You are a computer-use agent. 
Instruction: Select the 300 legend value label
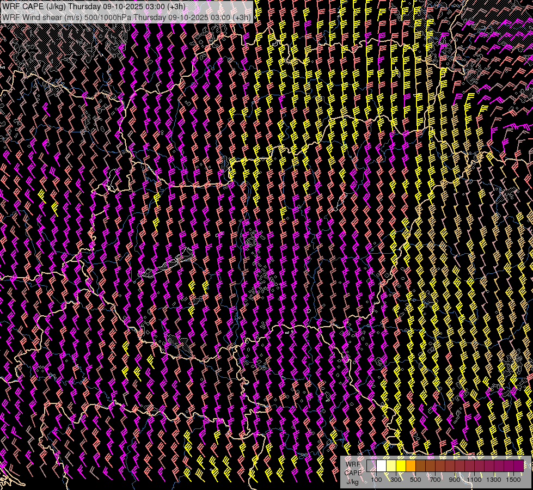point(396,480)
